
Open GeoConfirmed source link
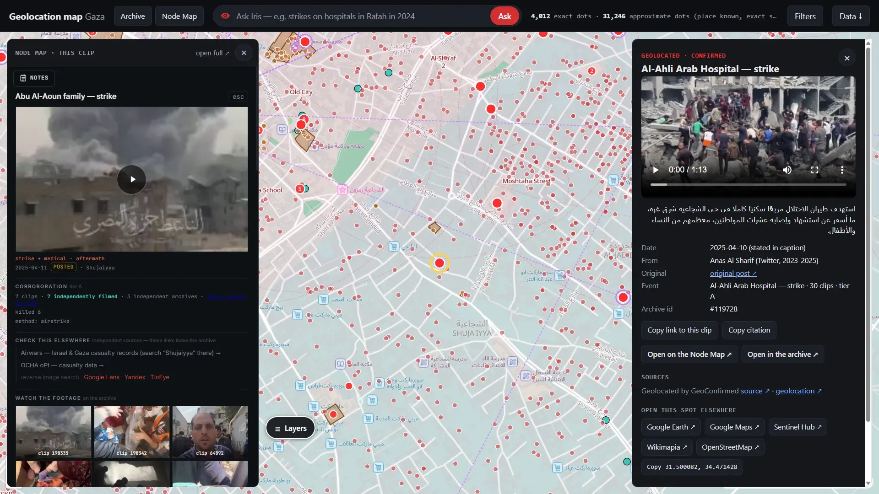pyautogui.click(x=755, y=391)
